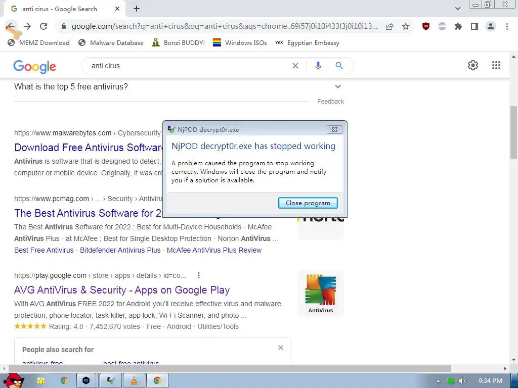Click the Angry Birds start button
The width and height of the screenshot is (518, 388).
coord(14,381)
